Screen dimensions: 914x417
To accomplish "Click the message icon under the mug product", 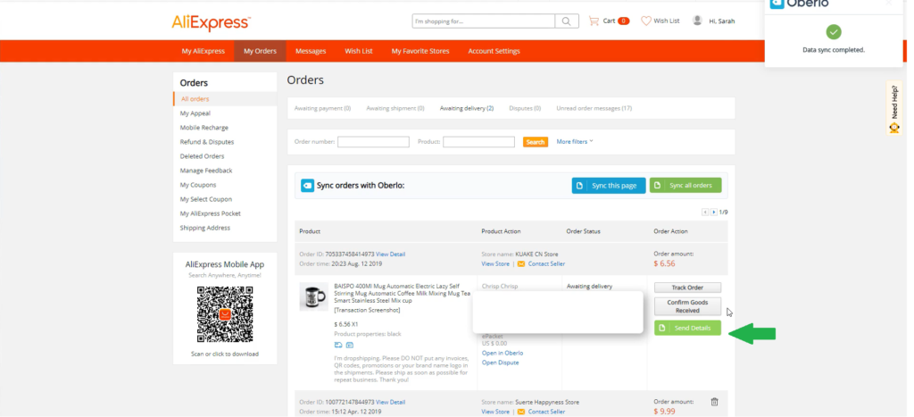I will 350,346.
